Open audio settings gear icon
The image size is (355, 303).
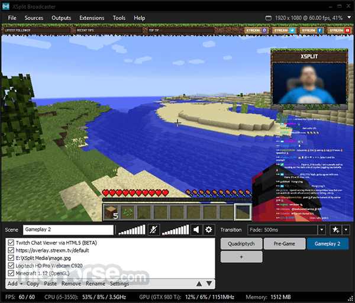click(x=208, y=230)
